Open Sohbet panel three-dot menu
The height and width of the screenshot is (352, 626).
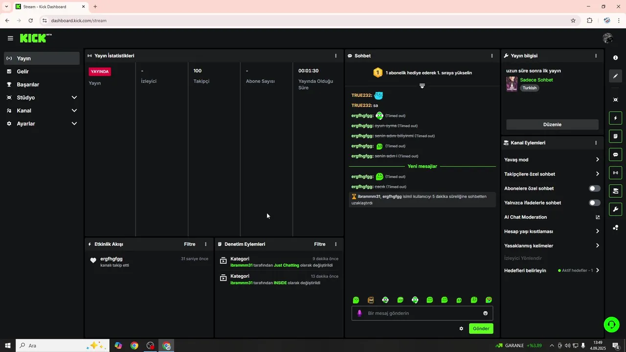coord(492,56)
